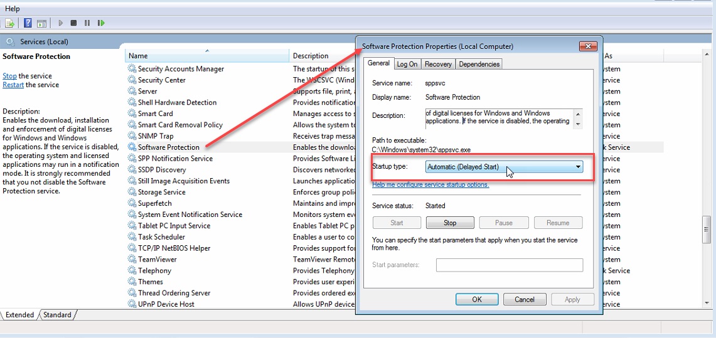The height and width of the screenshot is (338, 716).
Task: Click the gear icon next to Server
Action: tap(132, 91)
